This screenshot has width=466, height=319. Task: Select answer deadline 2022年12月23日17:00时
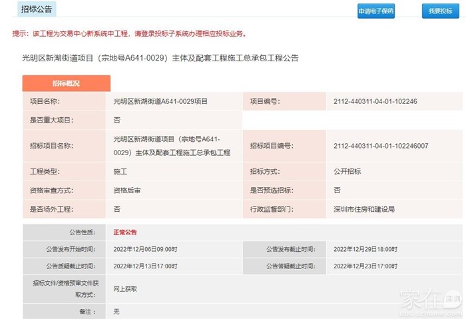click(x=365, y=266)
